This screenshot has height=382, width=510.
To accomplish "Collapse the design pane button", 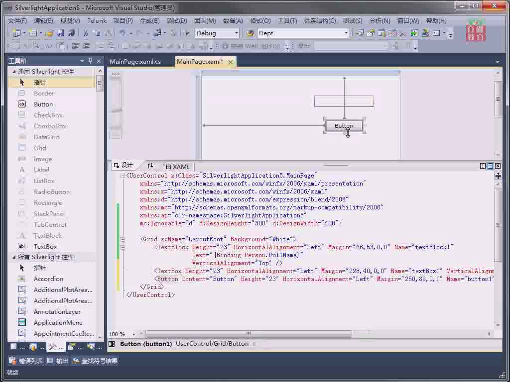I will point(498,166).
